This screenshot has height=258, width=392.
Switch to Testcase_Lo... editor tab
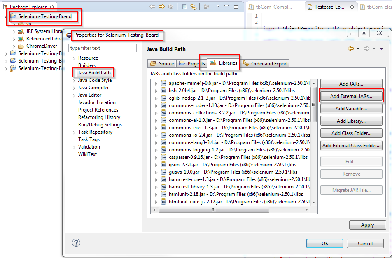[329, 7]
